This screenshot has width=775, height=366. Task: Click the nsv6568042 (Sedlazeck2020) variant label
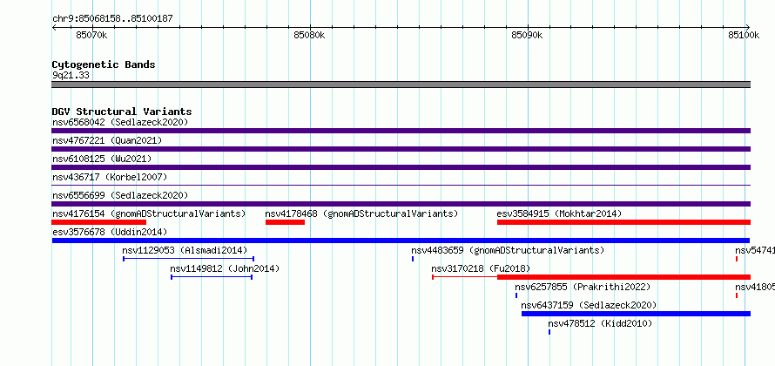click(120, 122)
